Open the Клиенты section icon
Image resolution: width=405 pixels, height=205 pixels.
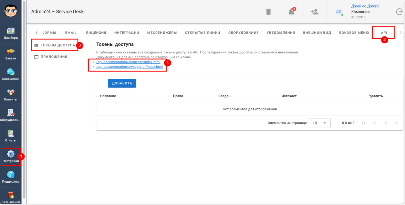point(11,93)
